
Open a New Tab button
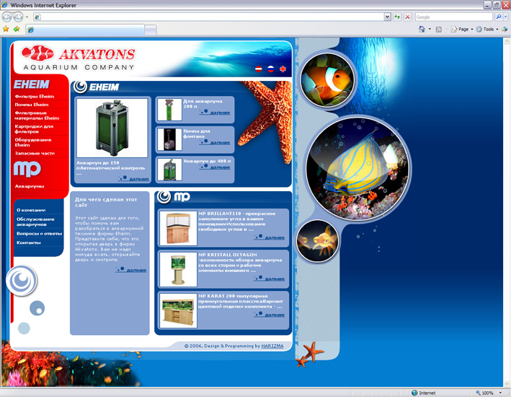click(x=150, y=30)
